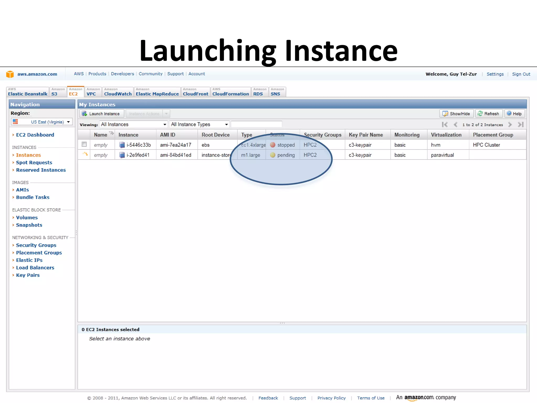Switch to the CloudFront tab
This screenshot has width=537, height=403.
tap(195, 92)
